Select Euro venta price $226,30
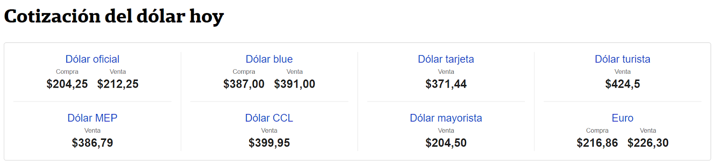This screenshot has height=164, width=716. [x=648, y=143]
